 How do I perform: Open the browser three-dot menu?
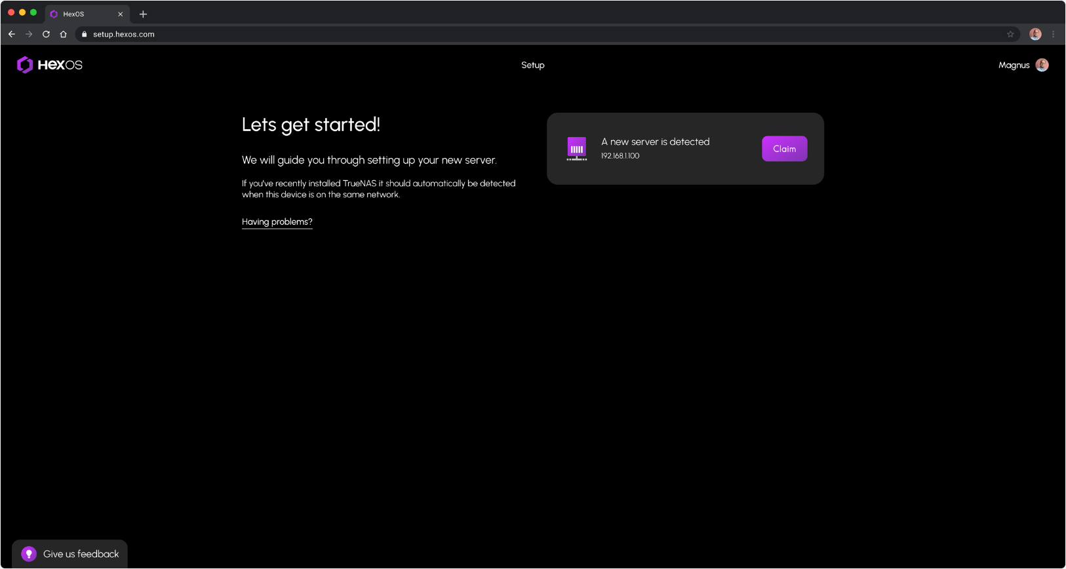coord(1054,34)
